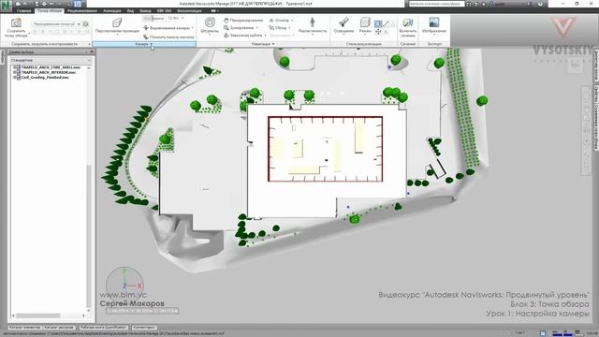Expand the Save, Load & Playback panel arrow

coord(90,44)
